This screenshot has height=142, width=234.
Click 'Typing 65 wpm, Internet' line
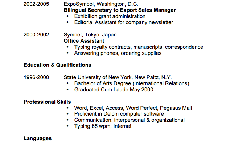(103, 126)
